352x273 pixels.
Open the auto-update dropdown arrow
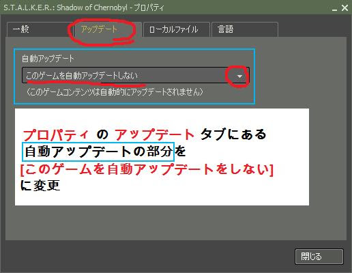239,76
